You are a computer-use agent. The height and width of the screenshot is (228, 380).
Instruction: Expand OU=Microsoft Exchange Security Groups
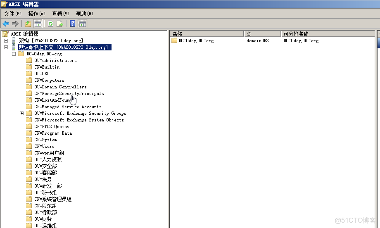21,114
